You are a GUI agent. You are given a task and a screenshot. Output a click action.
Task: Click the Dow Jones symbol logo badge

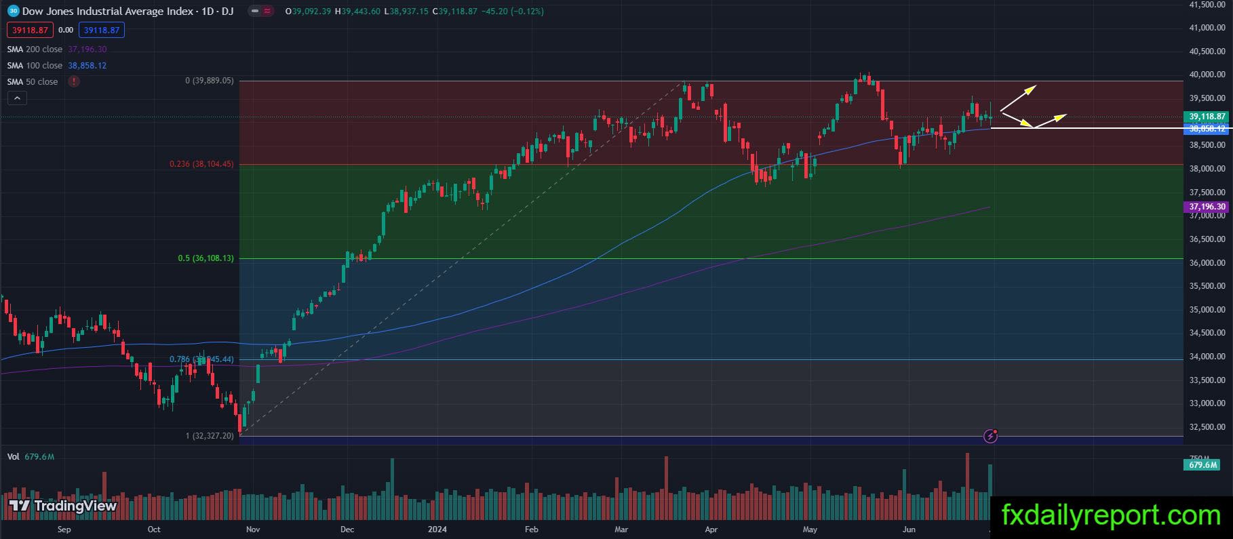pyautogui.click(x=13, y=11)
